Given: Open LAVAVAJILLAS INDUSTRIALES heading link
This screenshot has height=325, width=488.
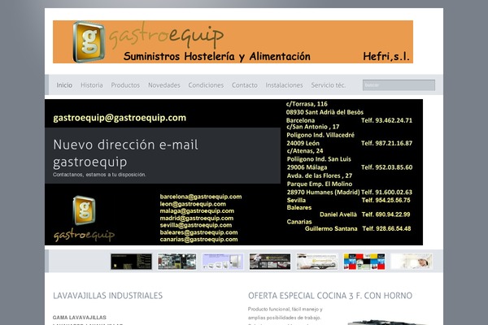Looking at the screenshot, I should tap(107, 296).
